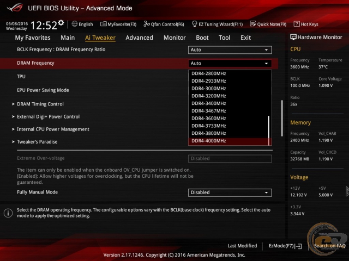The image size is (349, 261).
Task: Choose DDR4-3467MHz frequency
Action: (x=228, y=111)
